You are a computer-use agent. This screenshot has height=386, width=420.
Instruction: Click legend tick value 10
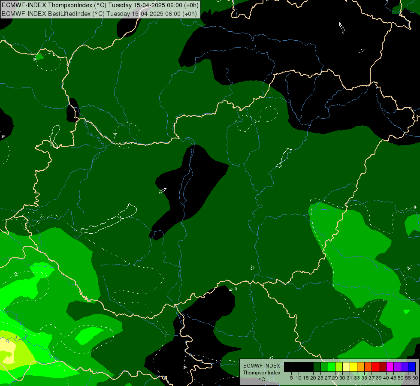coord(299,378)
